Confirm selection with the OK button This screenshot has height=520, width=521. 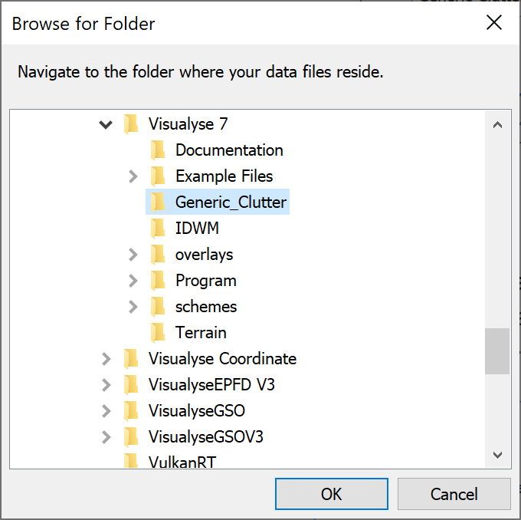click(331, 494)
